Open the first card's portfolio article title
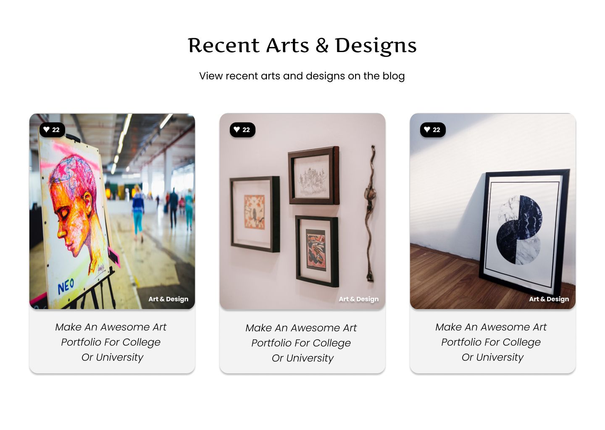605x430 pixels. point(111,342)
